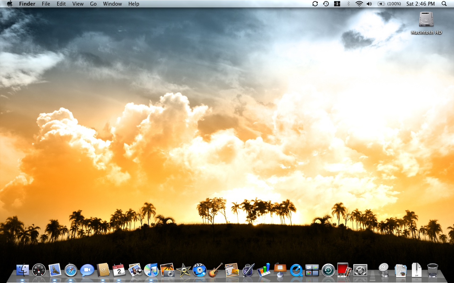Open iMovie star icon

183,270
